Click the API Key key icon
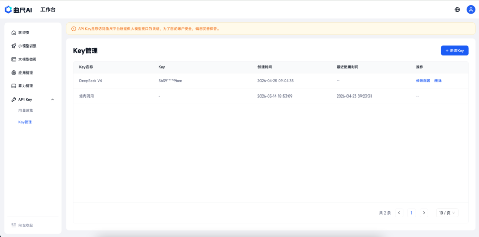This screenshot has height=237, width=479. (14, 99)
